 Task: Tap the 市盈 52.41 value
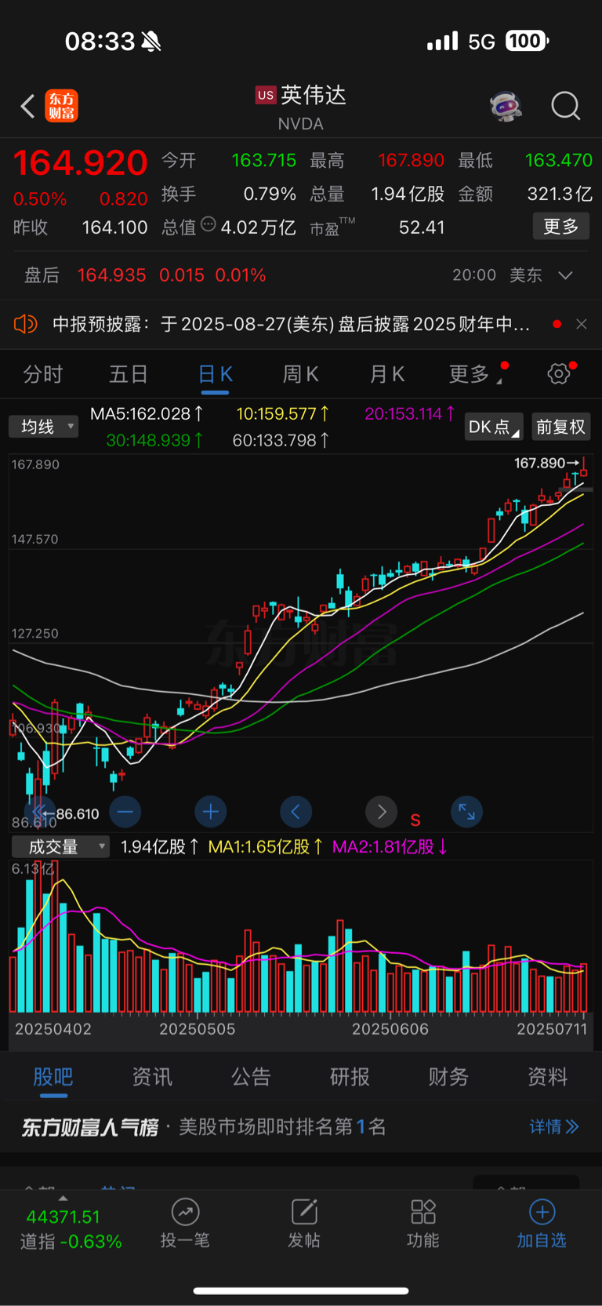click(x=422, y=227)
